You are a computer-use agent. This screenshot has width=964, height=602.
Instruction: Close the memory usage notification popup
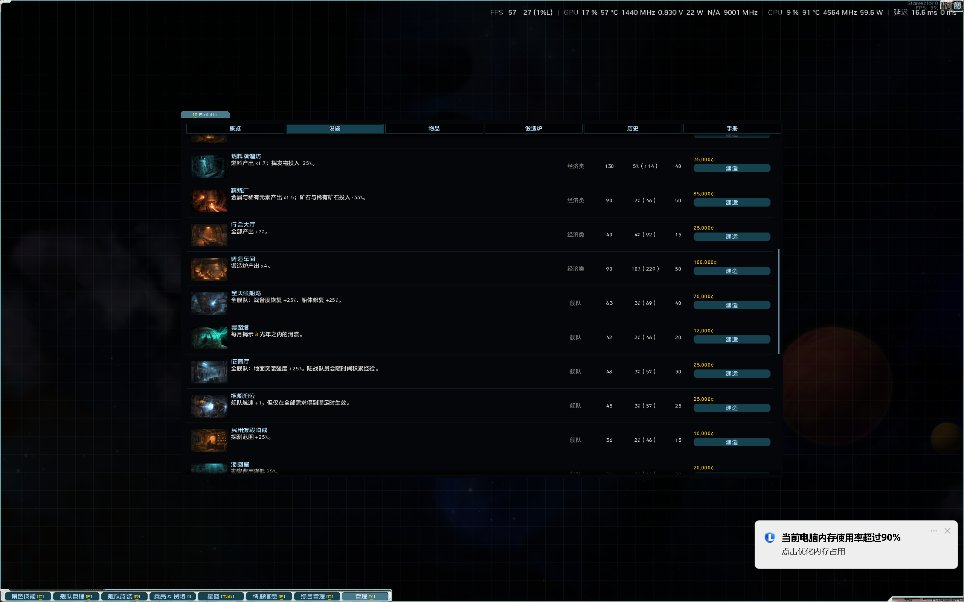coord(947,531)
